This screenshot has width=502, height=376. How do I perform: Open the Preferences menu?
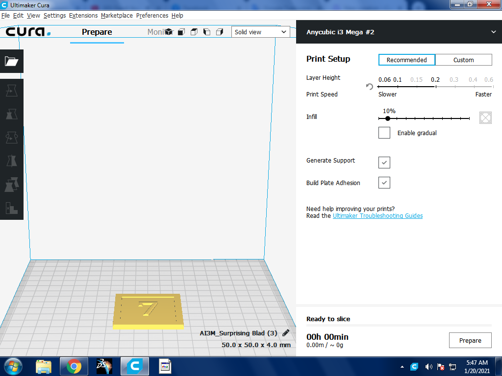click(152, 15)
